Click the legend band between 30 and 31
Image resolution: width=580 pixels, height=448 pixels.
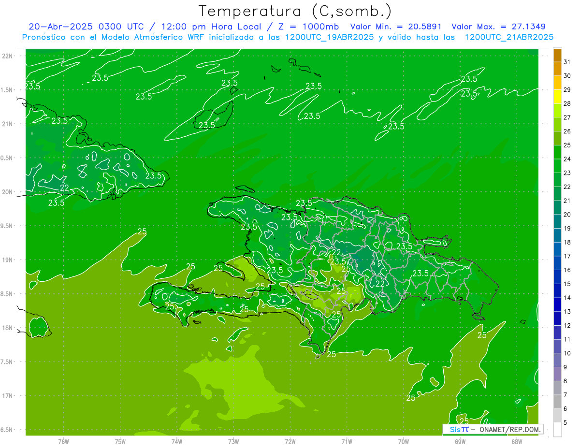pos(557,69)
